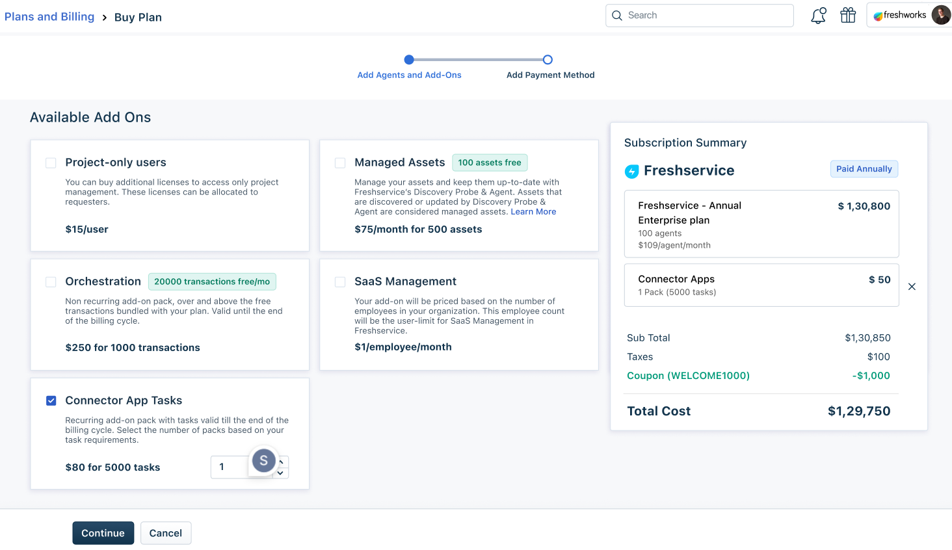
Task: Go to the Add Payment Method step
Action: 551,75
